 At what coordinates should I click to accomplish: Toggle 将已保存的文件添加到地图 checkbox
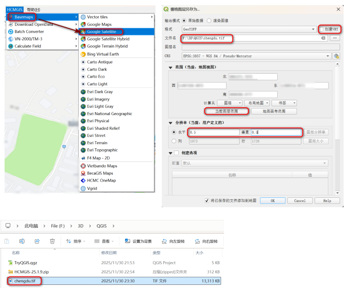(x=207, y=201)
